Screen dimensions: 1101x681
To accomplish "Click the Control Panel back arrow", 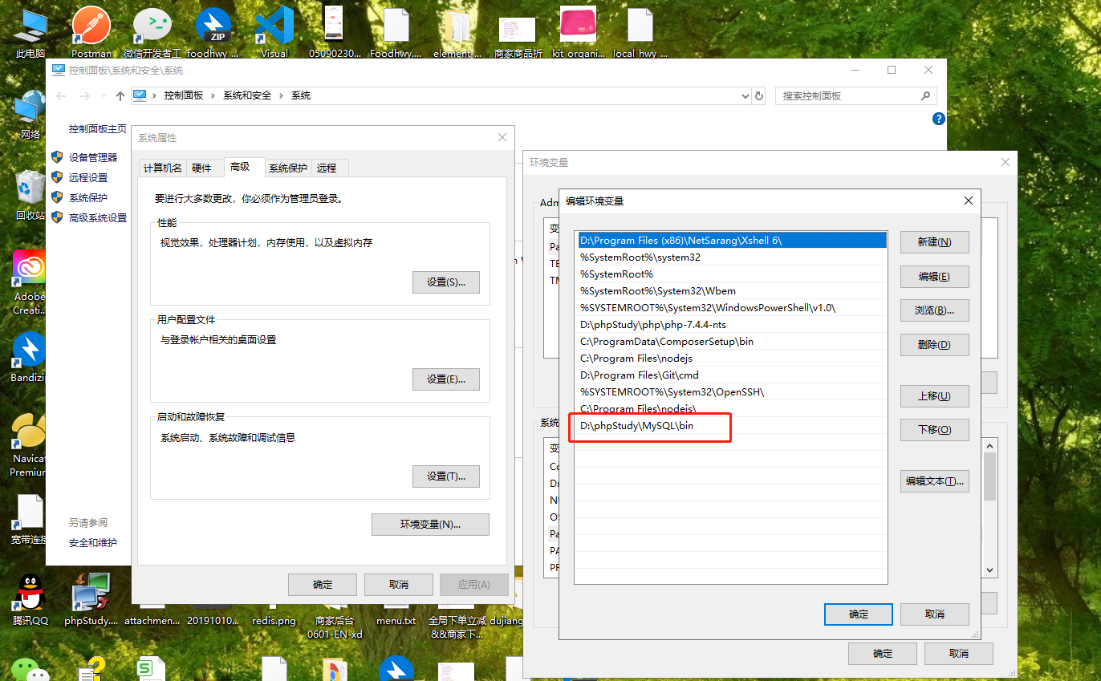I will [x=62, y=96].
